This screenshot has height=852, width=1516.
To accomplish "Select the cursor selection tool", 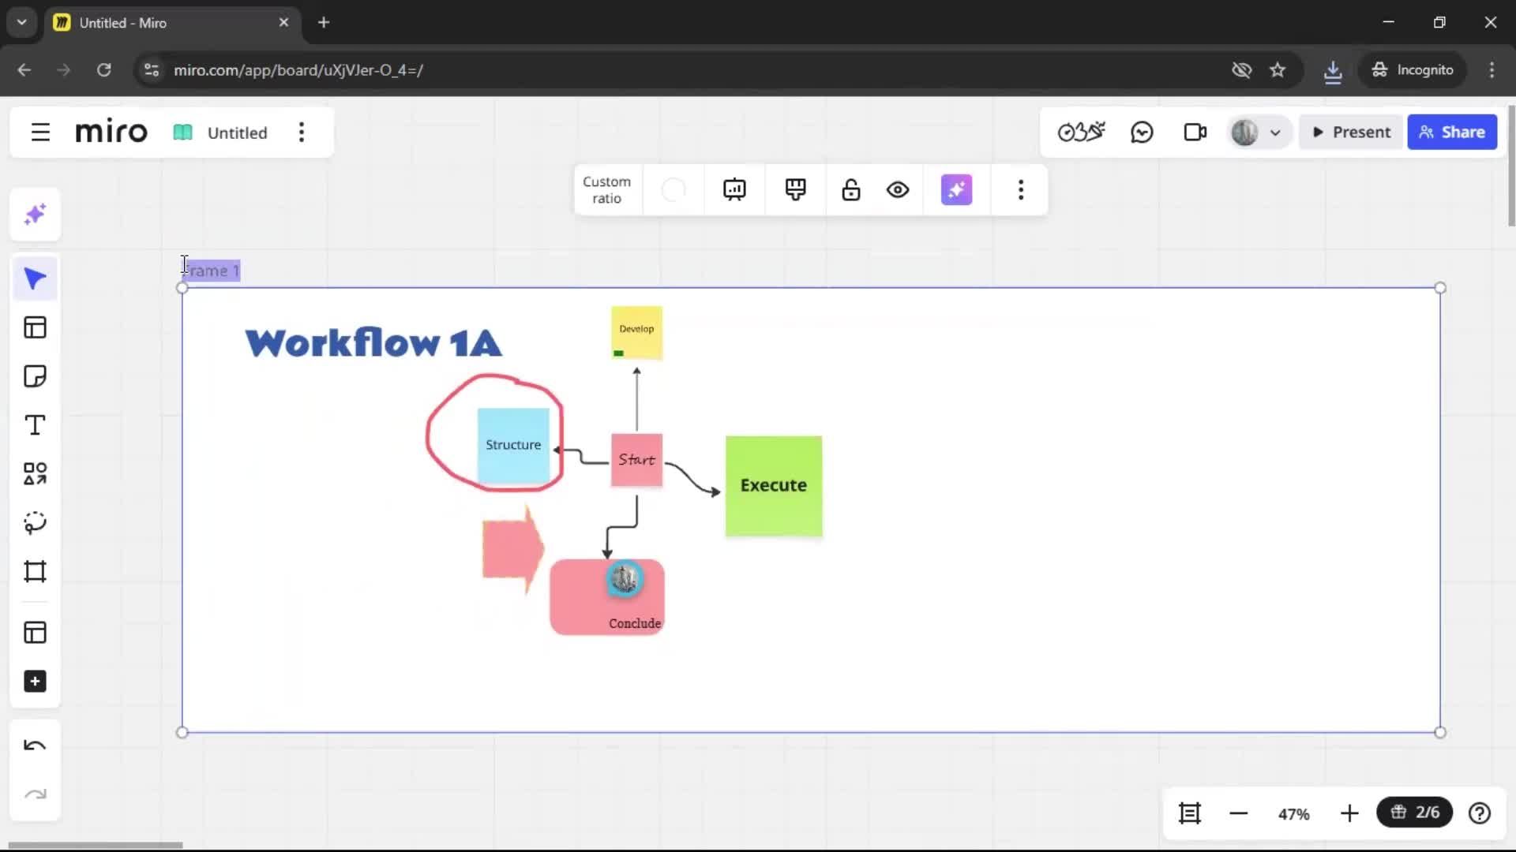I will 35,278.
